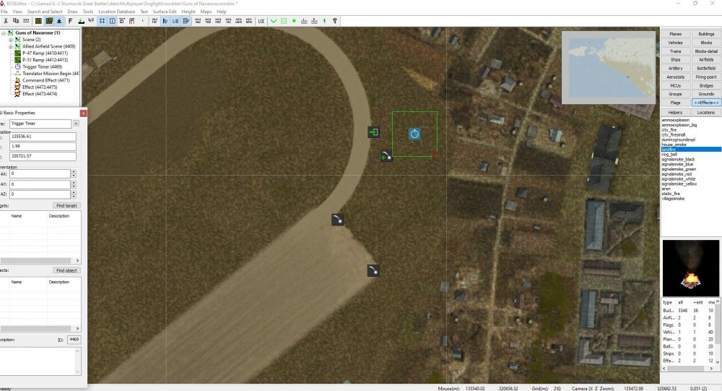Select ammoexplosion_big in the effects list
Image resolution: width=722 pixels, height=391 pixels.
679,125
